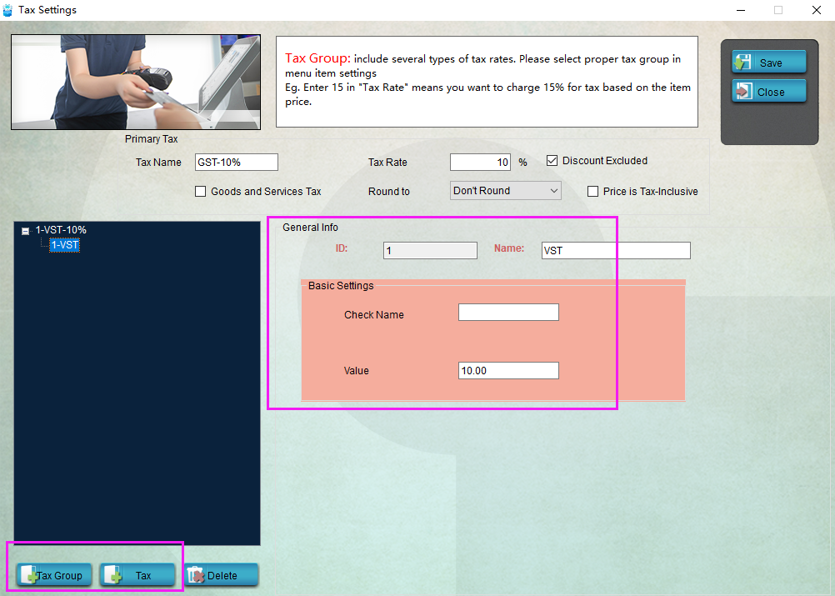The width and height of the screenshot is (835, 596).
Task: Select the 1-VST tree item
Action: coord(64,245)
